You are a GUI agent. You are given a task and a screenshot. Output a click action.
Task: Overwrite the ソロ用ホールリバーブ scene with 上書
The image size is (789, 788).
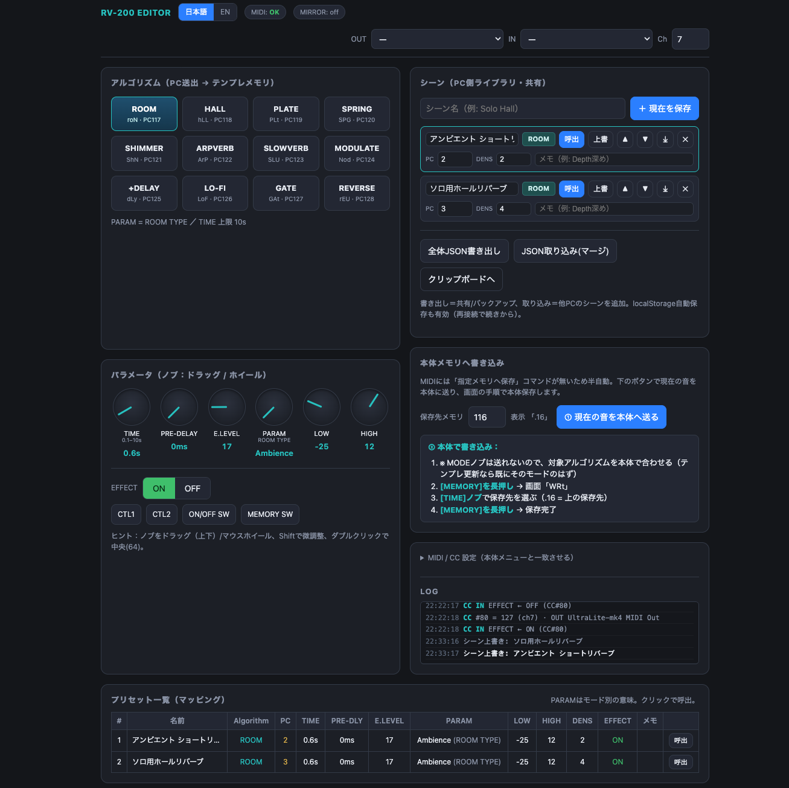click(x=601, y=189)
